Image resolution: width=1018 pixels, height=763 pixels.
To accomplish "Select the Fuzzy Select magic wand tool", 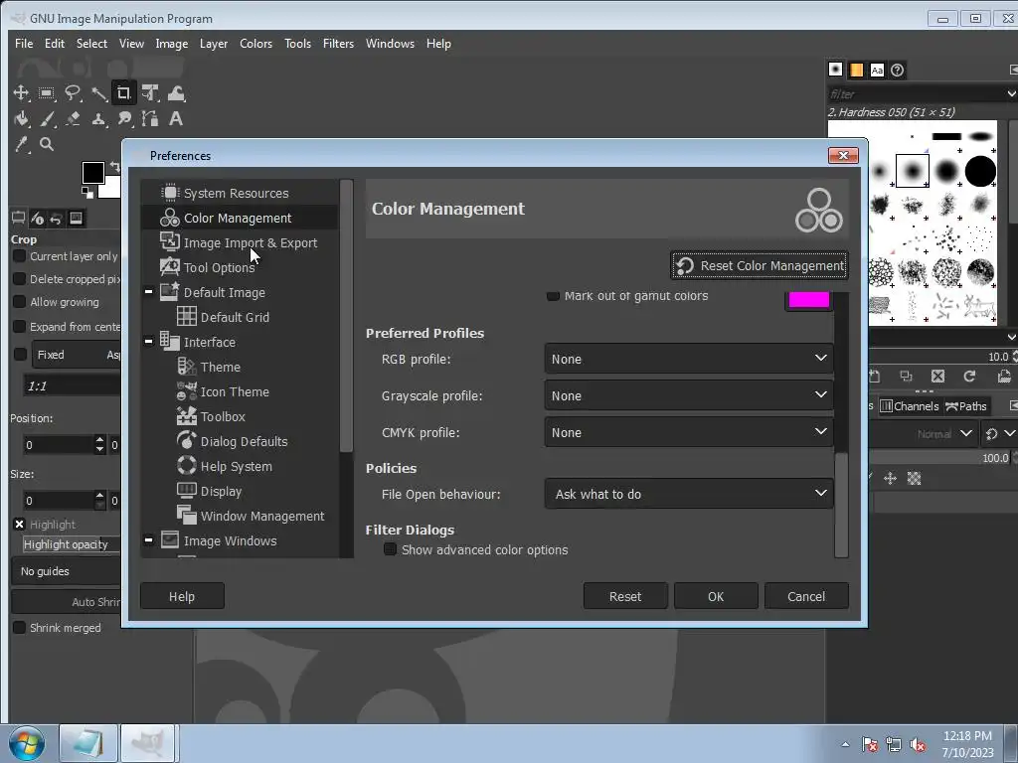I will [98, 93].
